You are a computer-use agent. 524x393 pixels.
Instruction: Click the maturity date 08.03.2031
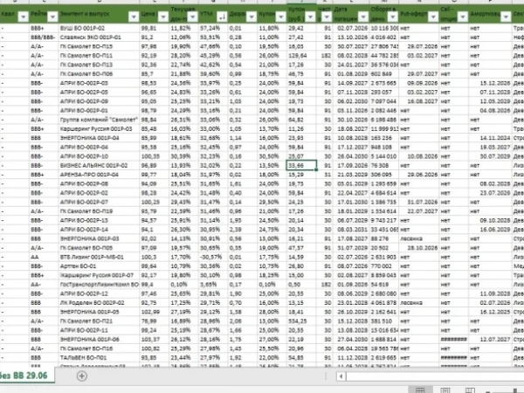tap(352, 230)
